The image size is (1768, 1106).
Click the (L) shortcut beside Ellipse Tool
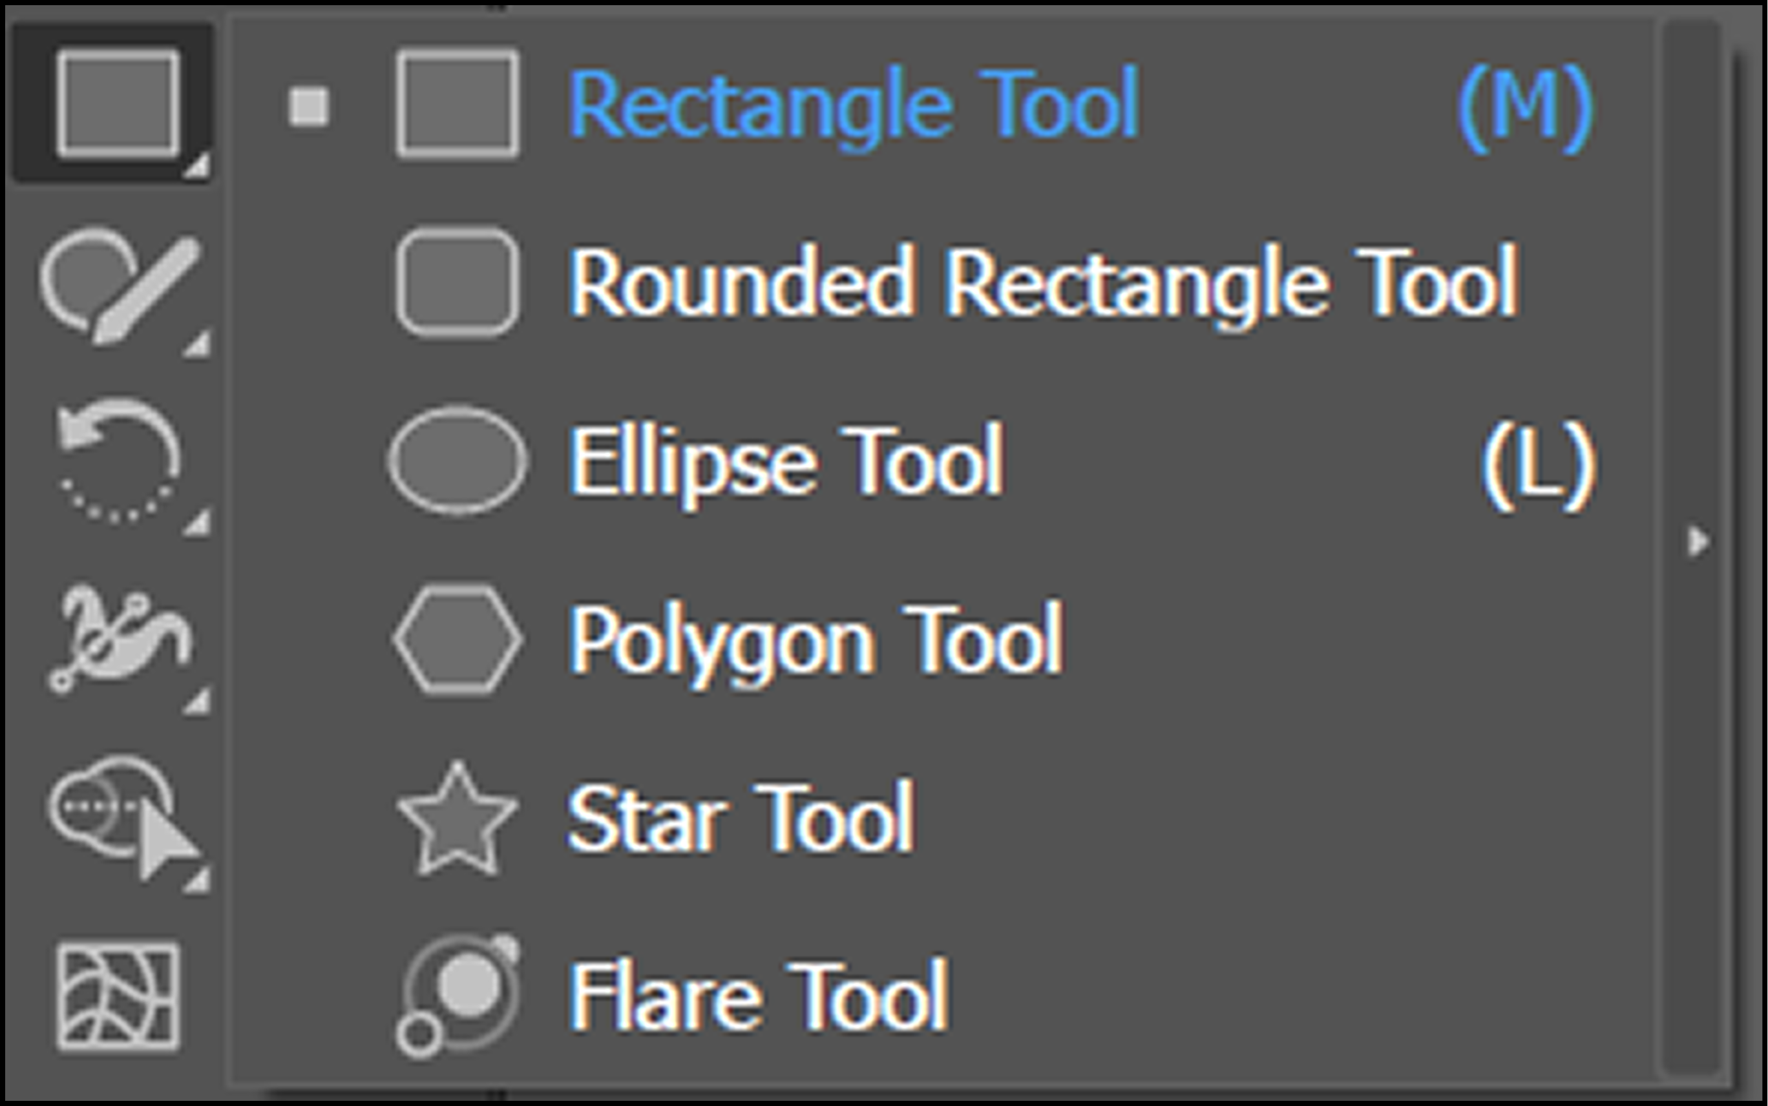(1539, 463)
